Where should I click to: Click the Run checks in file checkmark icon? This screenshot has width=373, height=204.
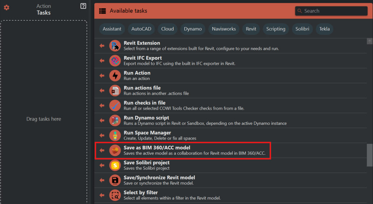pyautogui.click(x=115, y=105)
